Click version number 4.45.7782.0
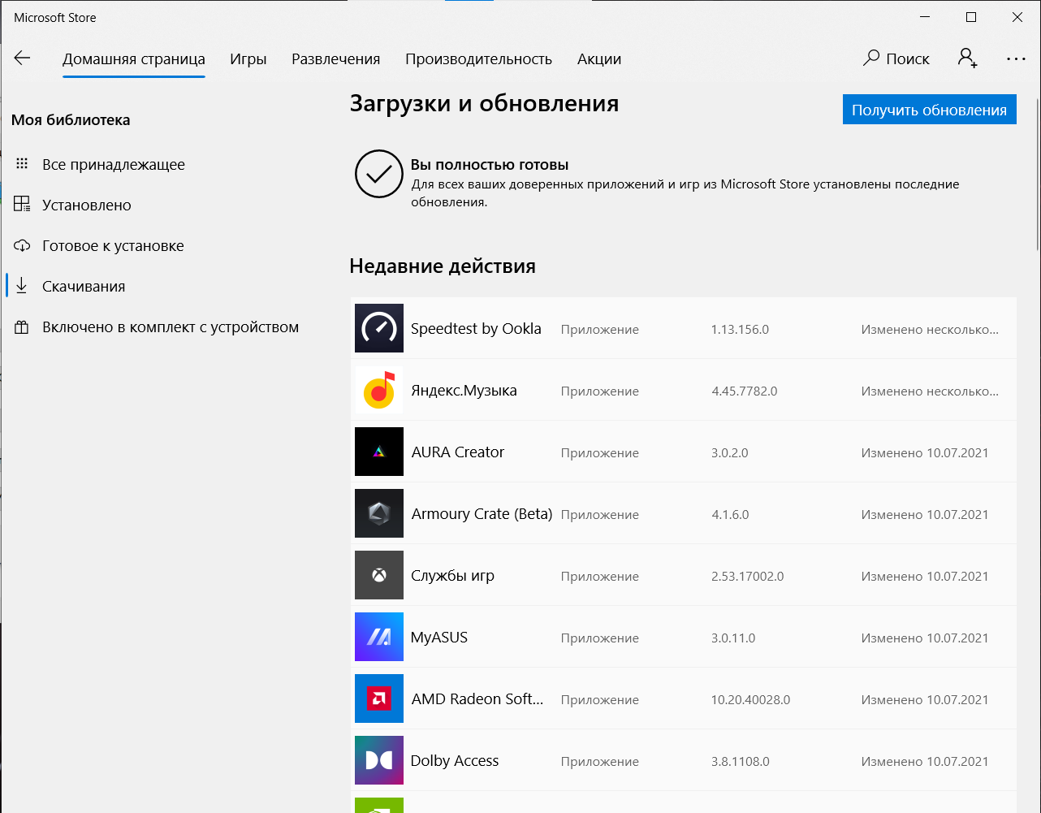Screen dimensions: 1041x813 [745, 391]
